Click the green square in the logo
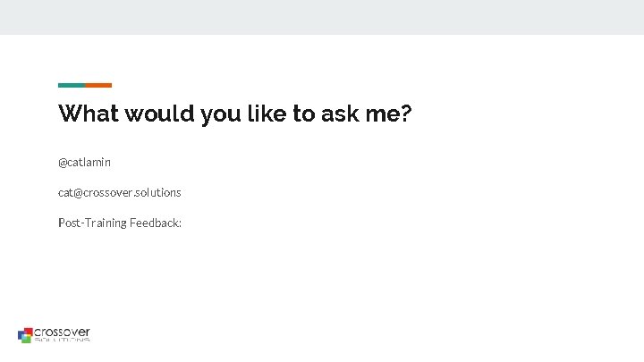 coord(27,341)
